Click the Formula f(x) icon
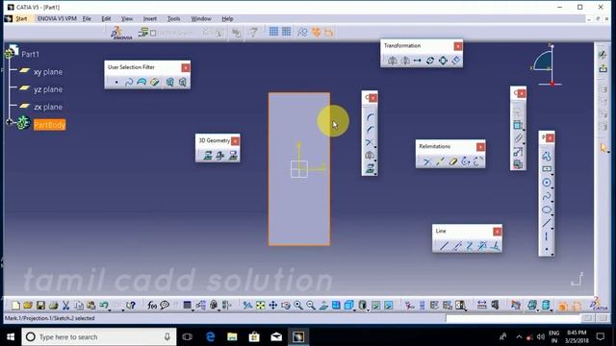This screenshot has height=346, width=616. pyautogui.click(x=152, y=306)
